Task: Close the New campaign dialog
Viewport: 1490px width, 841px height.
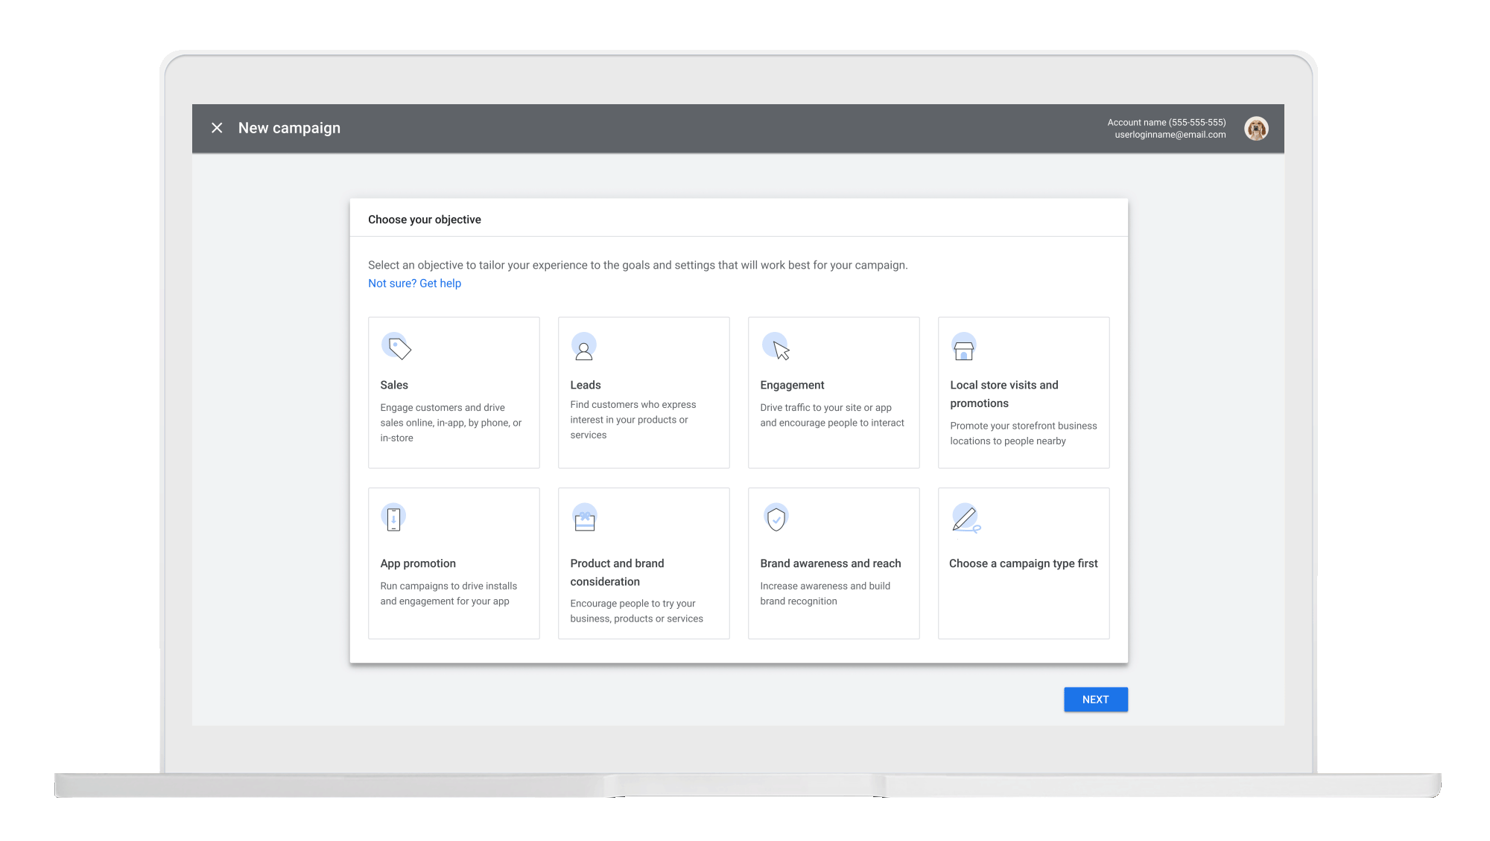Action: tap(217, 128)
